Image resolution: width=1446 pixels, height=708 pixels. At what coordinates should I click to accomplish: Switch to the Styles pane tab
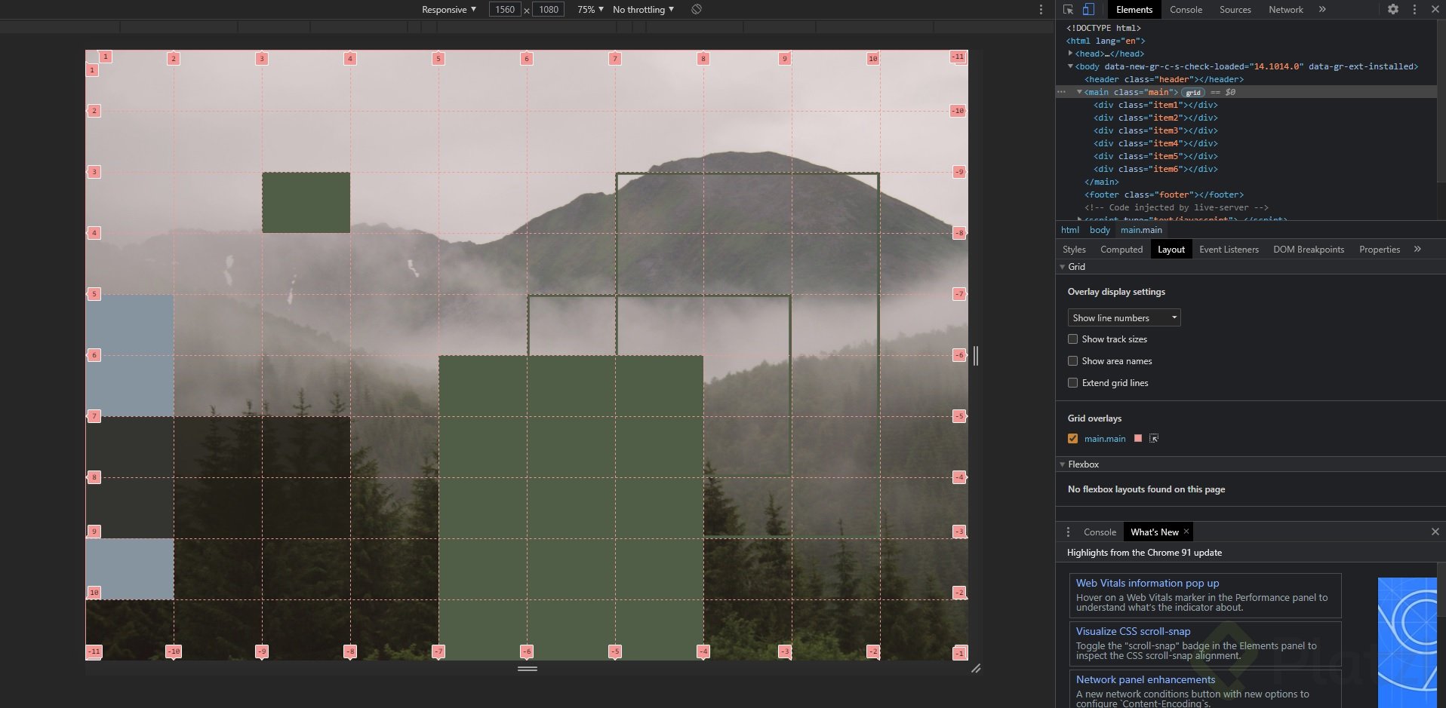[x=1074, y=250]
